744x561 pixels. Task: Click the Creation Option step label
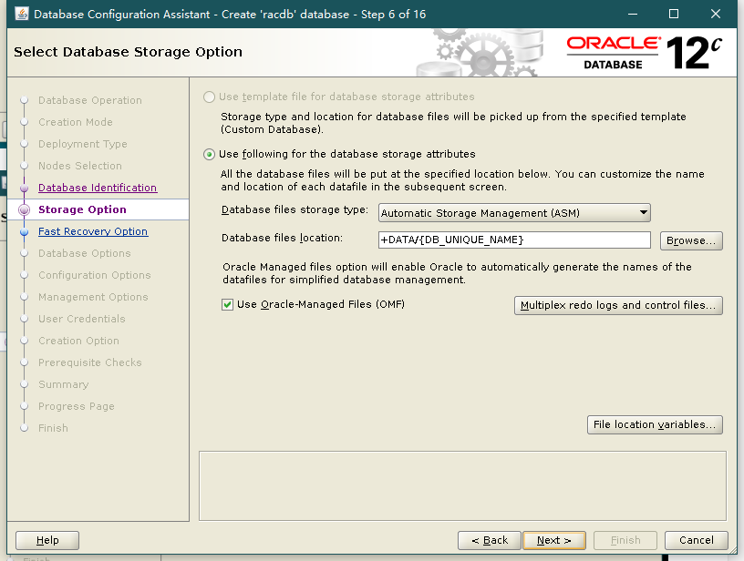[x=78, y=341]
